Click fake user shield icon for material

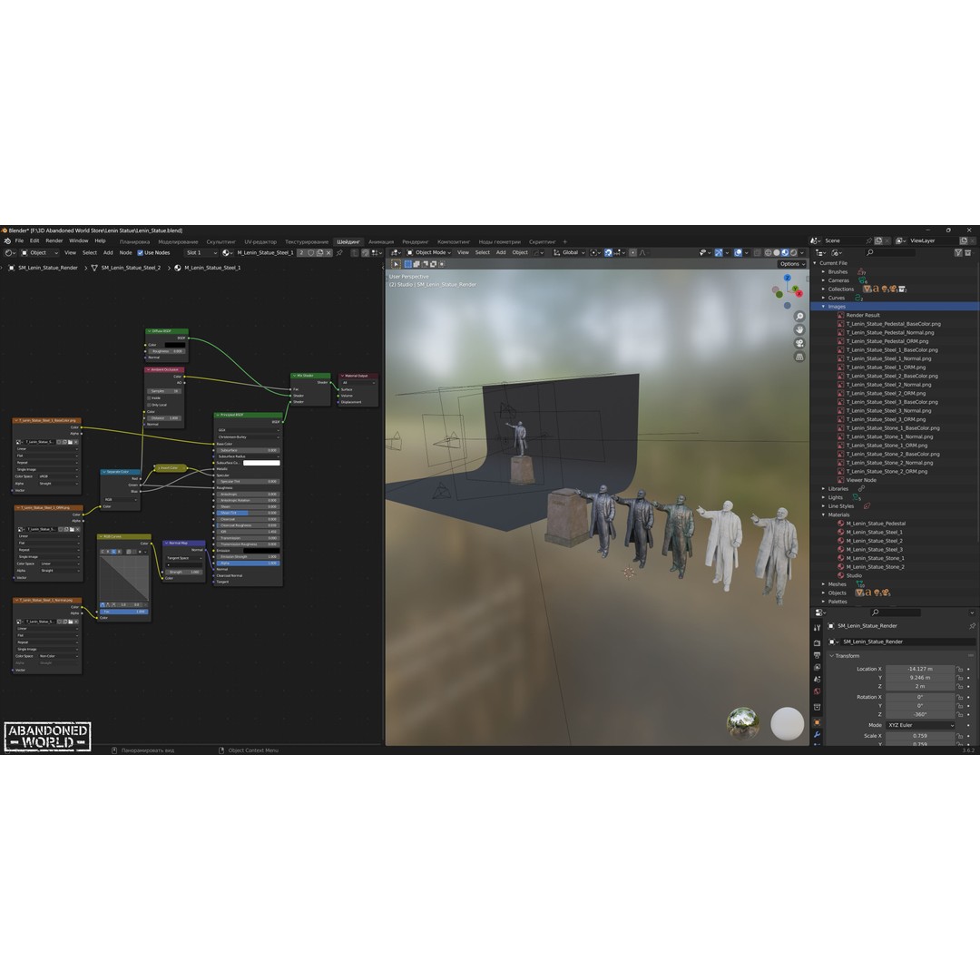click(x=310, y=253)
